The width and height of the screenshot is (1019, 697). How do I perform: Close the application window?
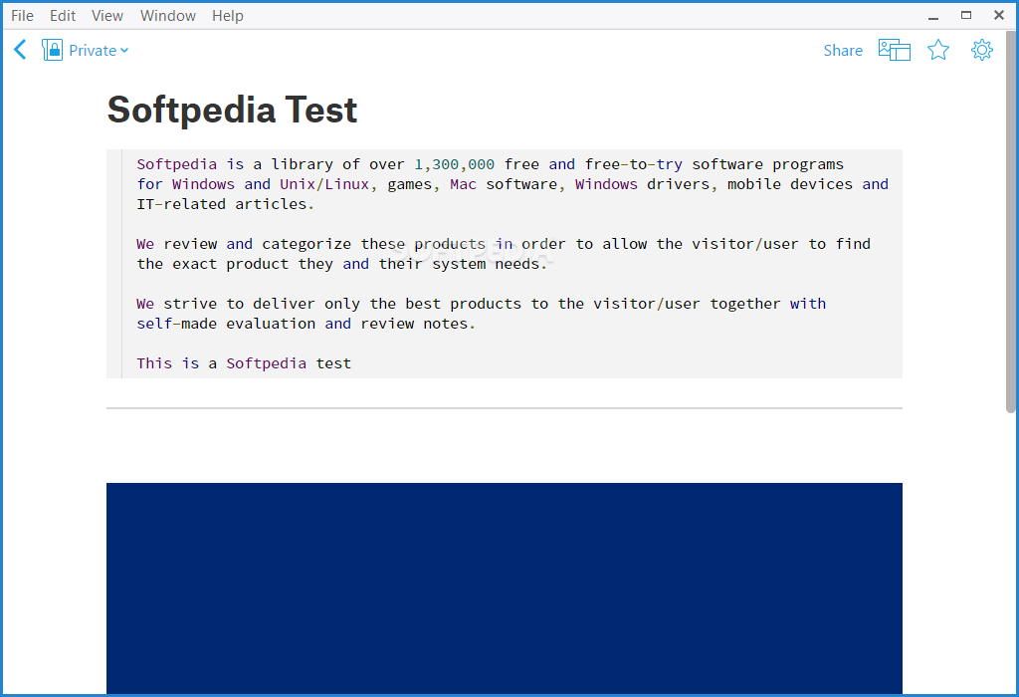[x=999, y=16]
